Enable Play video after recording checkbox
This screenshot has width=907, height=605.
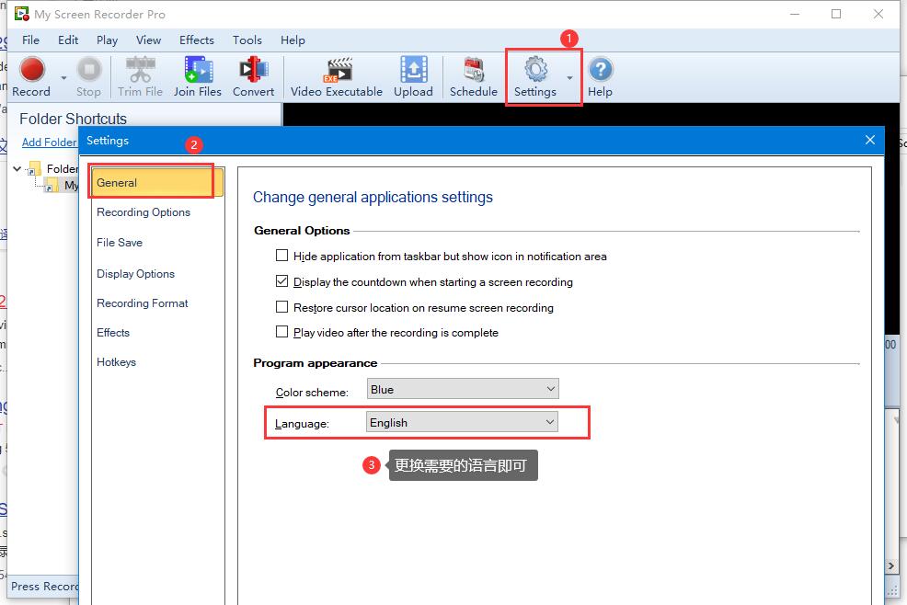tap(281, 331)
